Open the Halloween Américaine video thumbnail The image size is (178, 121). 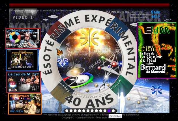(25, 104)
